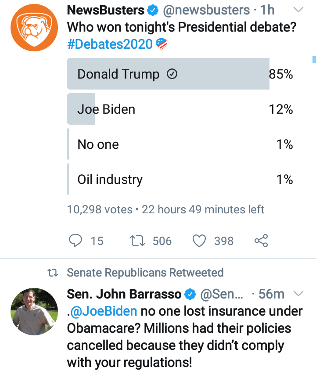This screenshot has height=374, width=316.
Task: Share the NewsBusters poll tweet
Action: pyautogui.click(x=261, y=241)
